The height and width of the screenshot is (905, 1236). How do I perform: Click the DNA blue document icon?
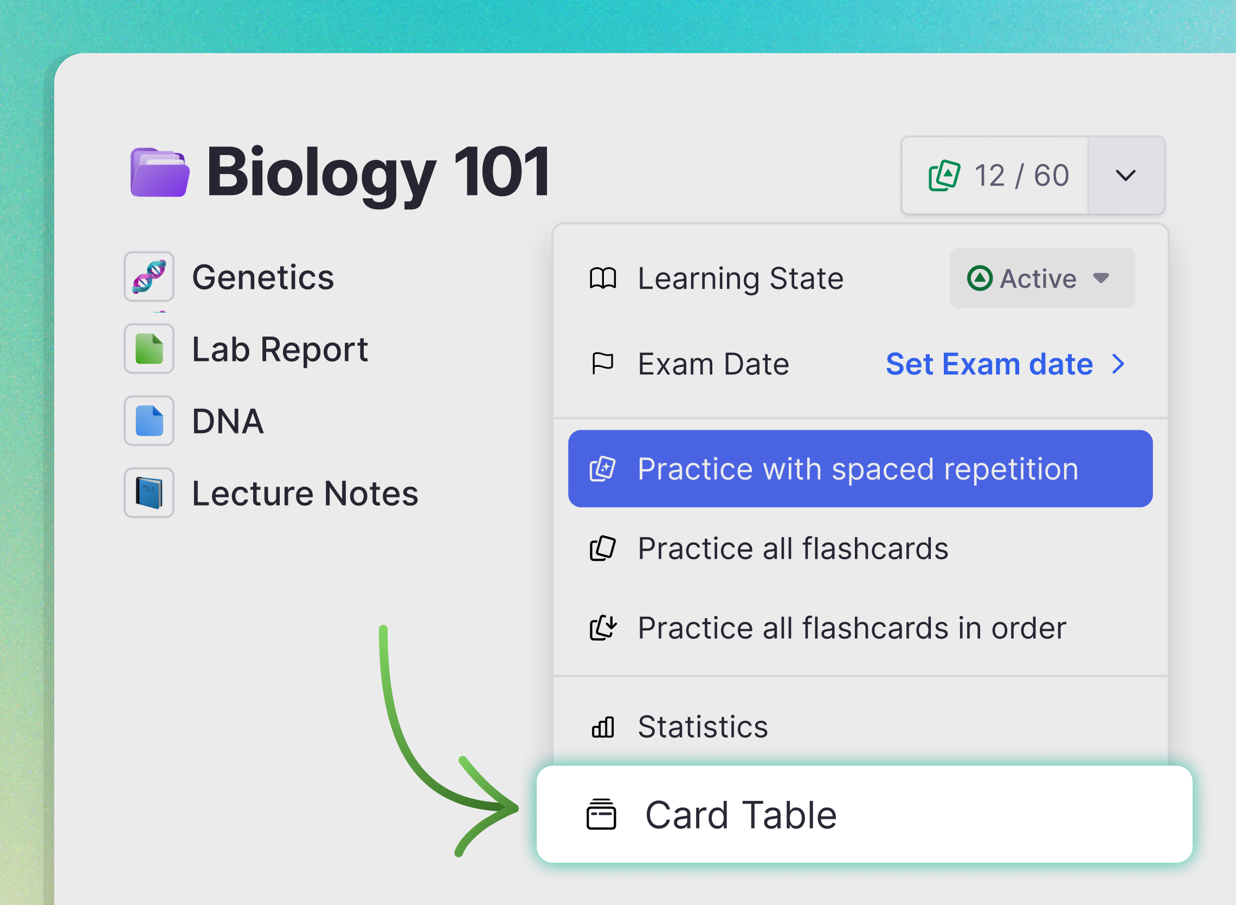click(x=149, y=421)
